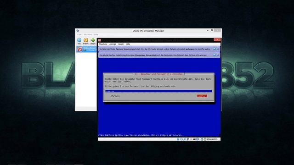Open the Maschine menu of the VM window

pos(103,44)
